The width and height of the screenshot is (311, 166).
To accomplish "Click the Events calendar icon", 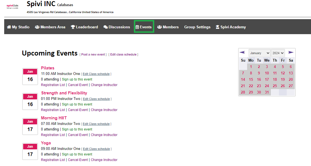I will coord(137,27).
